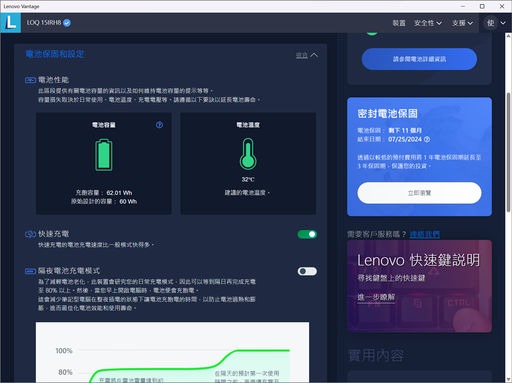Screen dimensions: 512x383
Task: Enable the 隔夜電池充電模式 toggle
Action: [x=307, y=271]
